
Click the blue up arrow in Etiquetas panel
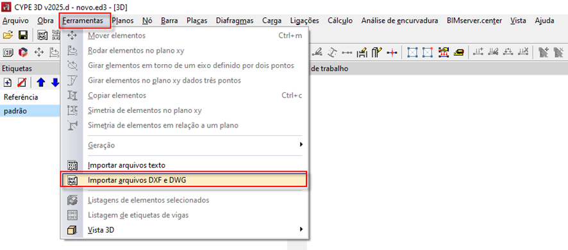point(40,83)
